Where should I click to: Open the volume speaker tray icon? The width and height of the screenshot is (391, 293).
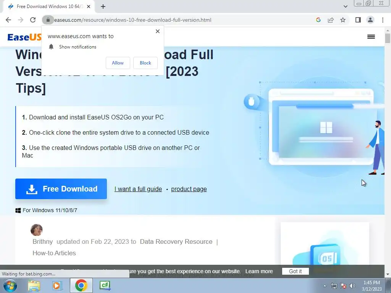352,286
